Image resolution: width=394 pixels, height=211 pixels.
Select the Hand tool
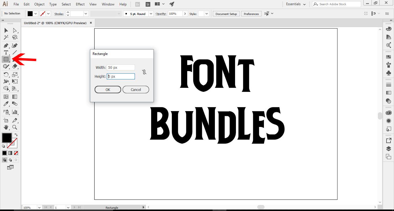pos(6,127)
